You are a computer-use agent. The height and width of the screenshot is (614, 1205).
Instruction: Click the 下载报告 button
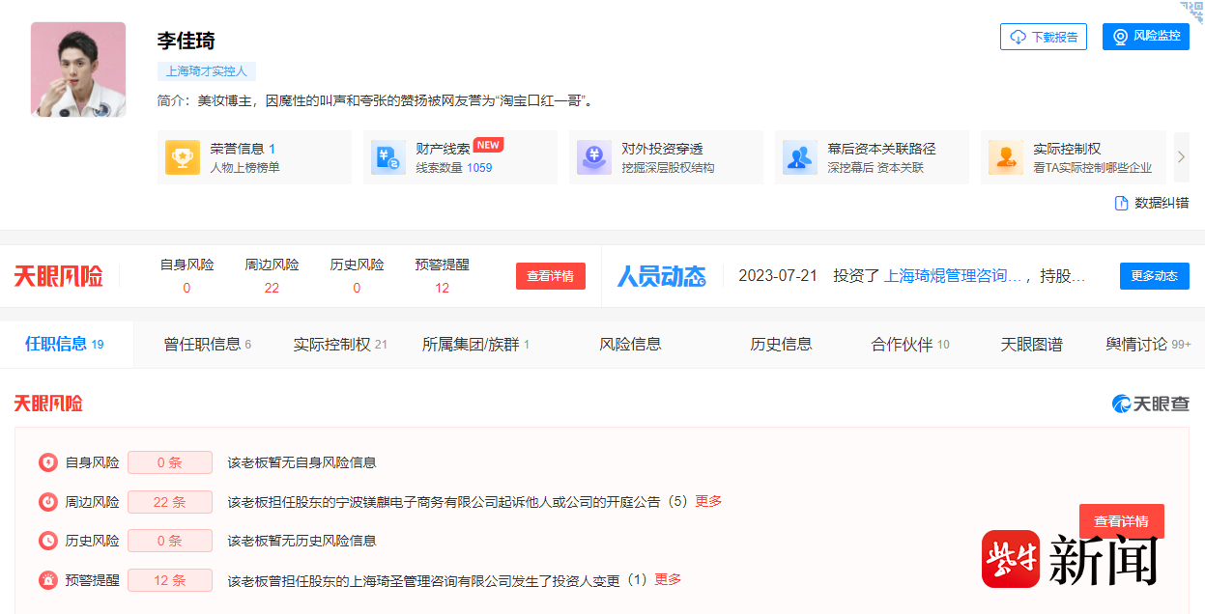[1044, 37]
